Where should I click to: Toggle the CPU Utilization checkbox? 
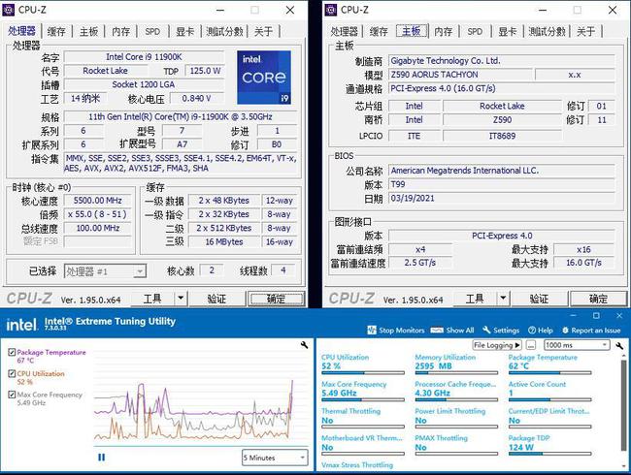[12, 374]
